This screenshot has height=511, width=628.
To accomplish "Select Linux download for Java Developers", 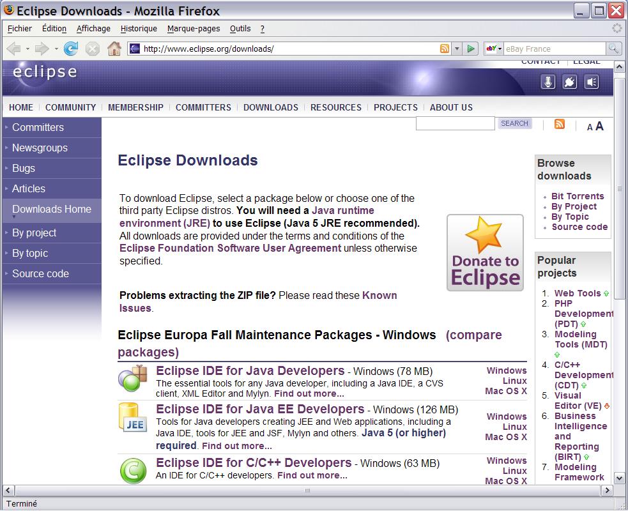I will (515, 381).
